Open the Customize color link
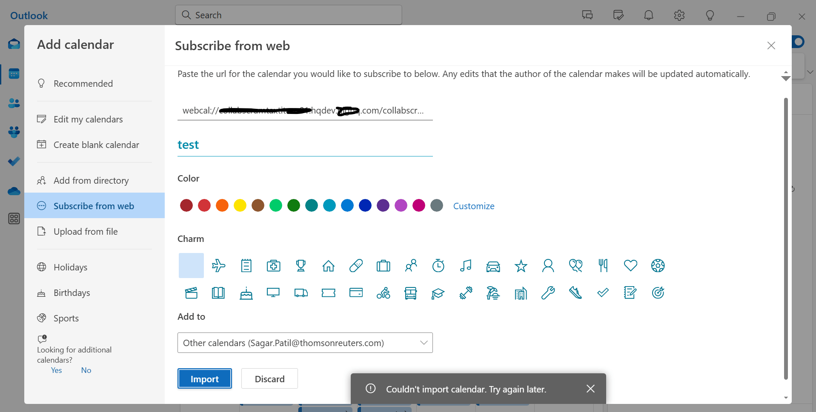The width and height of the screenshot is (816, 412). point(474,206)
